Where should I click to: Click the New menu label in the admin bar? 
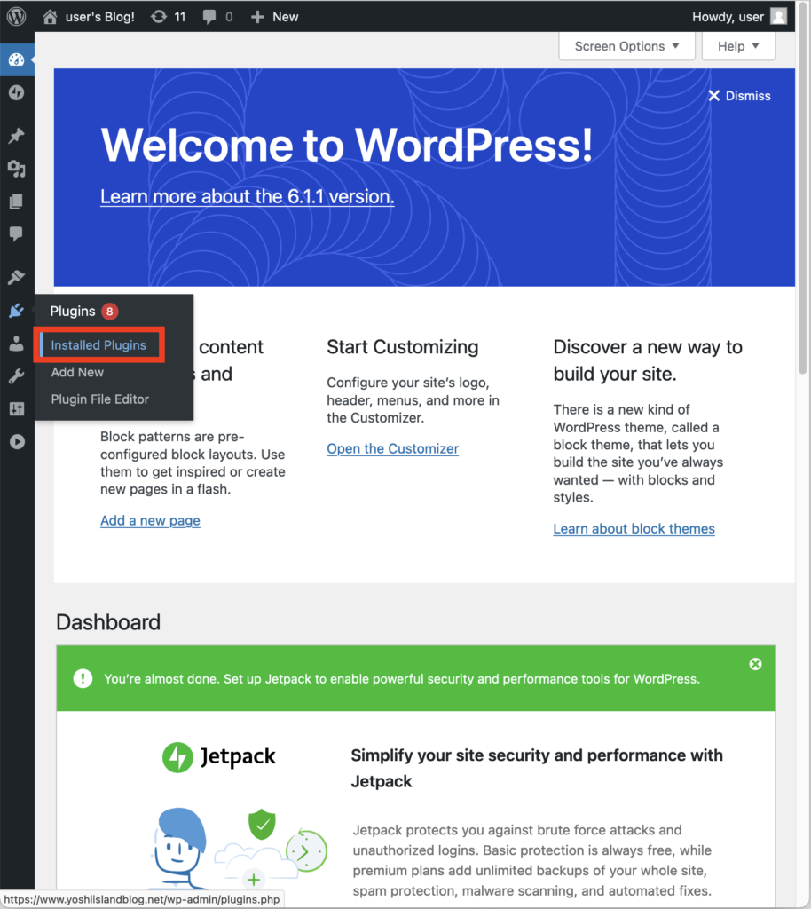[x=286, y=17]
